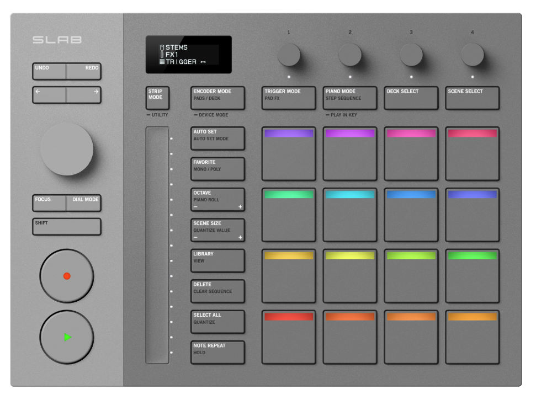Click the TRIGGER line on display
The height and width of the screenshot is (400, 536).
pyautogui.click(x=183, y=62)
